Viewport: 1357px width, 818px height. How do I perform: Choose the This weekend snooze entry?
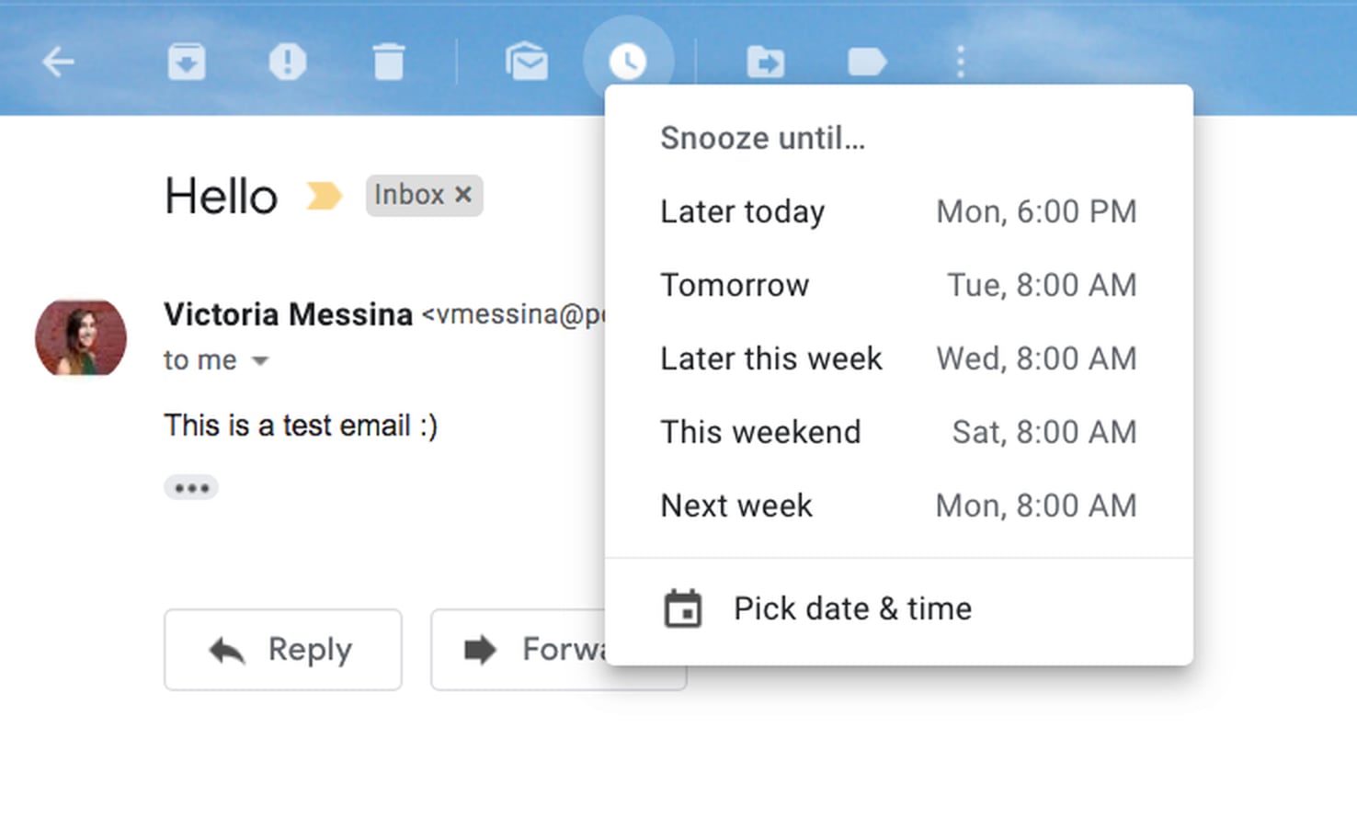click(x=896, y=432)
